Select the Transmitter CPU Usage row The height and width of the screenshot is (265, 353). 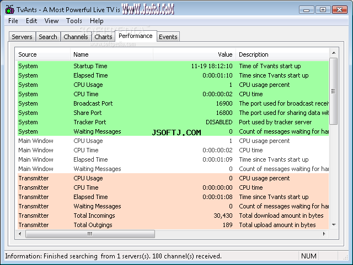(173, 178)
